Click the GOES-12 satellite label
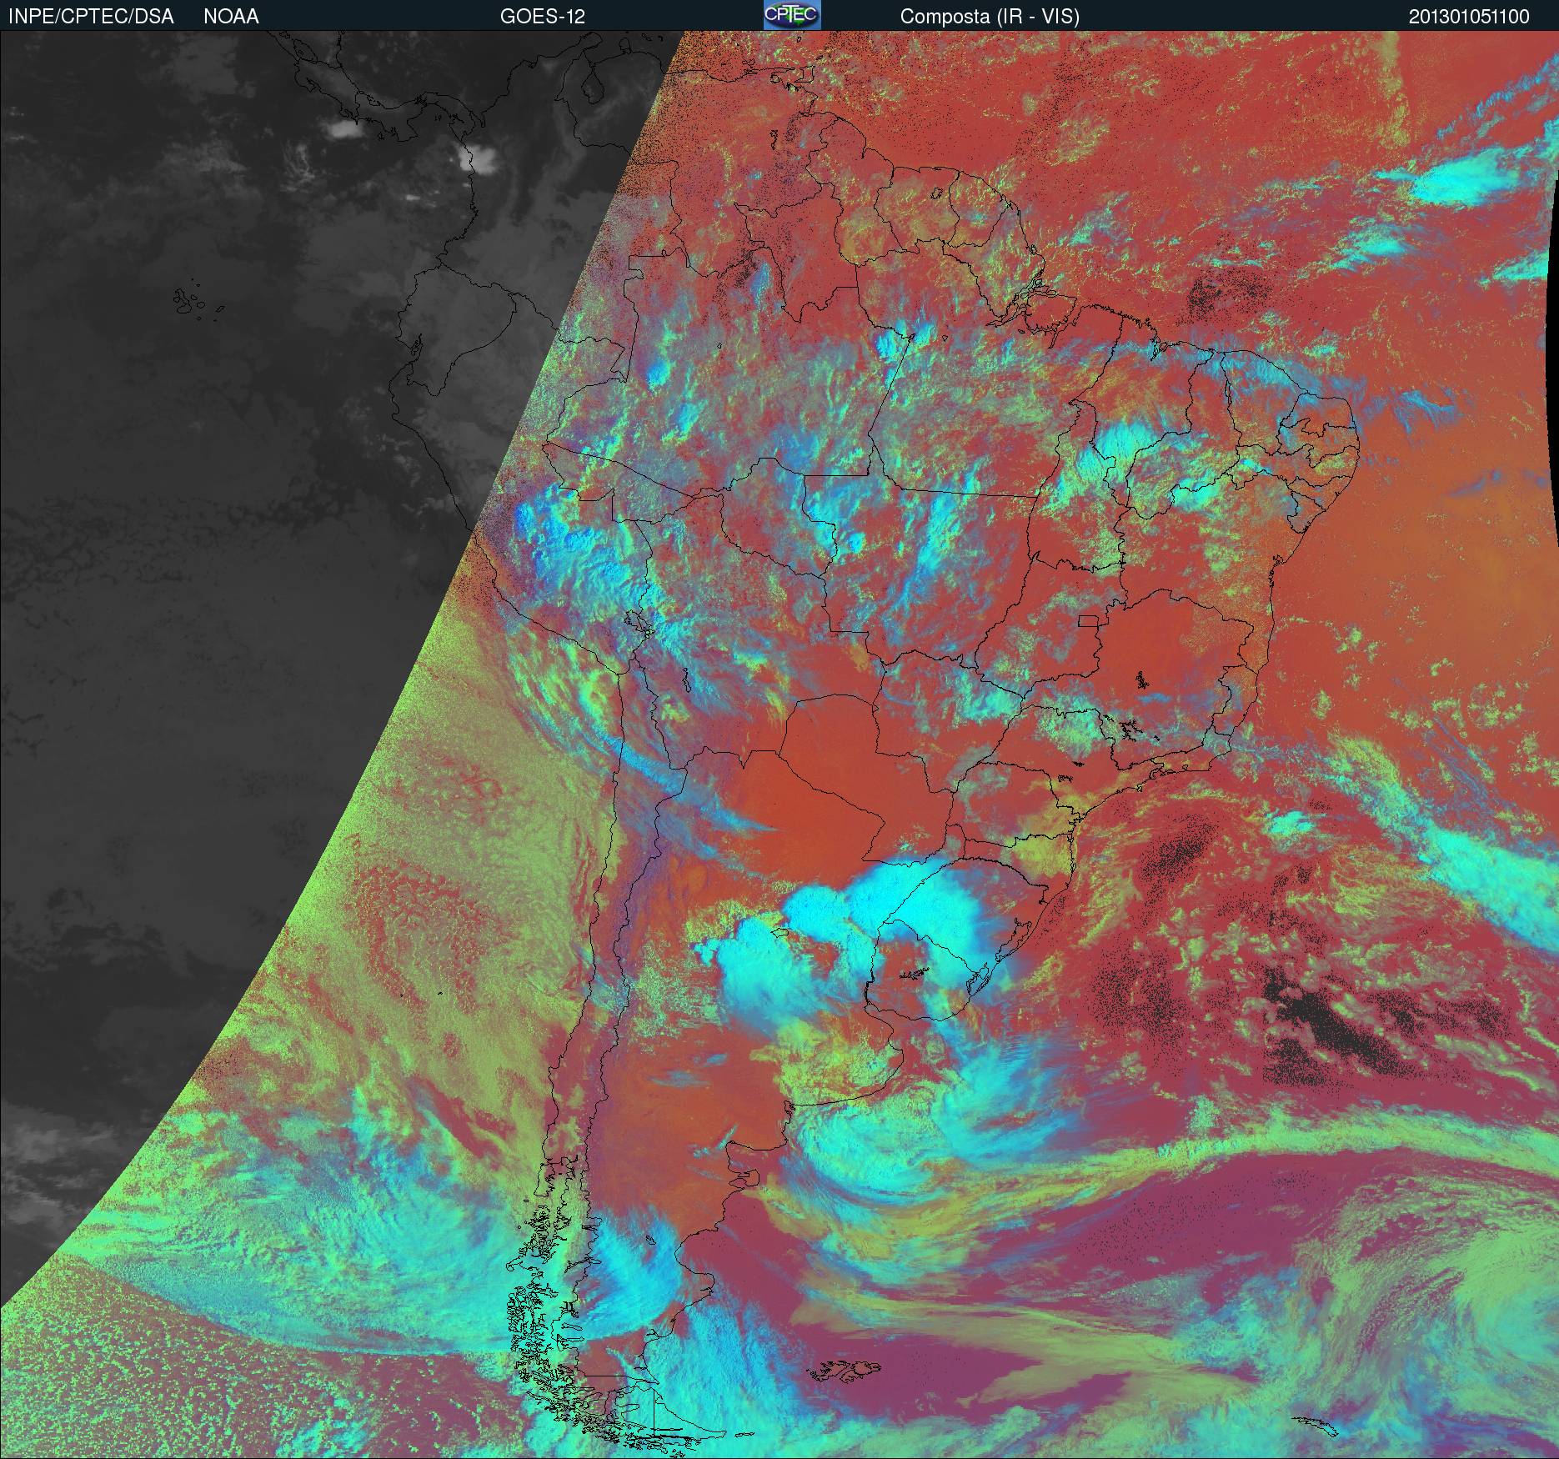The height and width of the screenshot is (1459, 1559). pyautogui.click(x=542, y=17)
